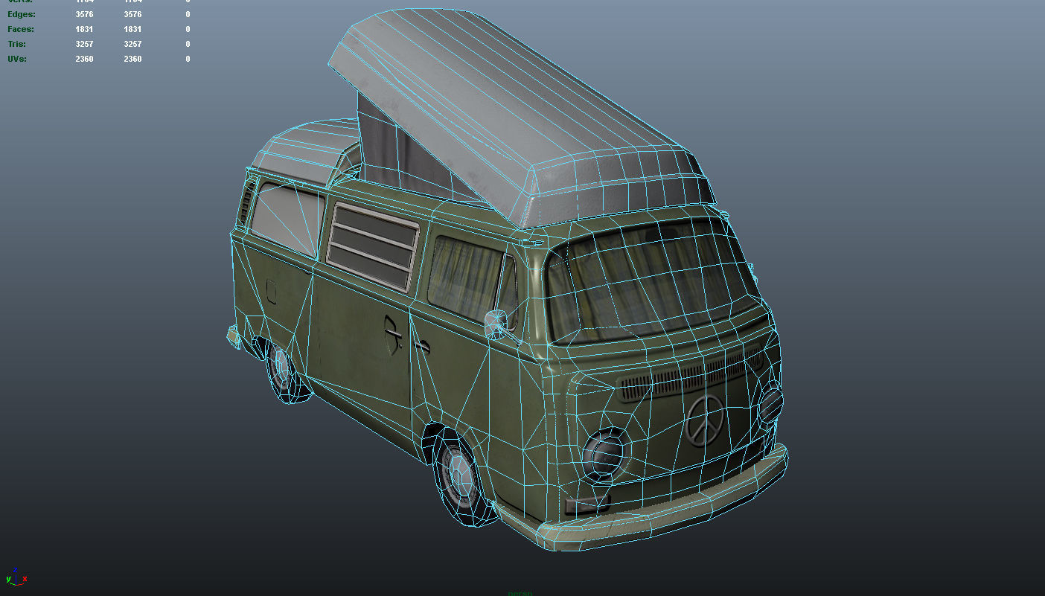
Task: Click the "Faces:" label in the poly count HUD
Action: [21, 29]
